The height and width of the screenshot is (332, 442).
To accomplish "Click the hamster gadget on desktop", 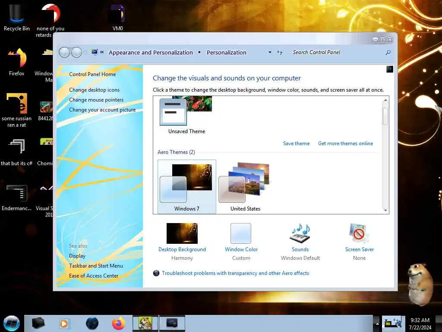I will (420, 284).
